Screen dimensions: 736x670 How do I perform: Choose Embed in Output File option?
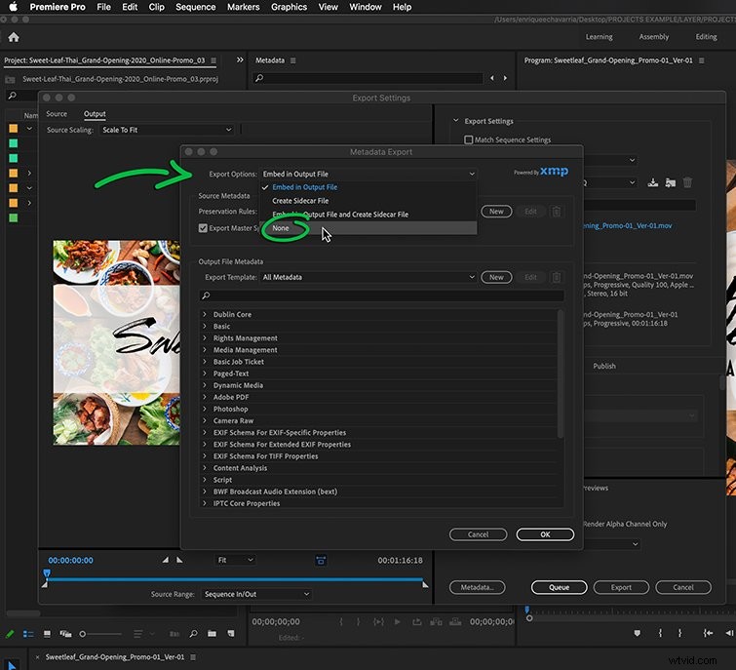[368, 187]
